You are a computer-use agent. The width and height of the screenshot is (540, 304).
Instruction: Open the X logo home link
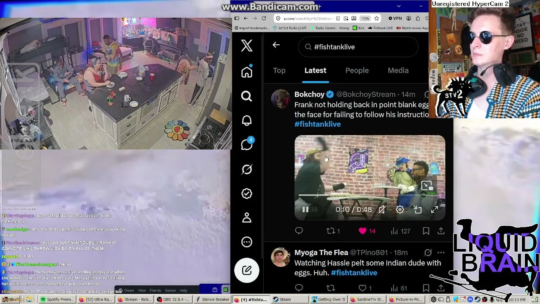coord(247,46)
